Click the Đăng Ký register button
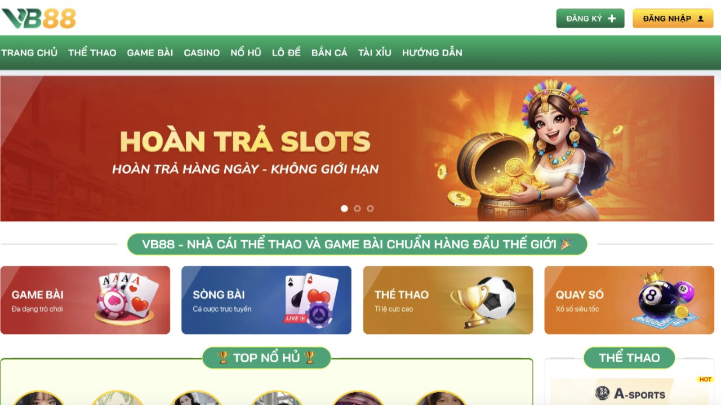 pyautogui.click(x=590, y=19)
